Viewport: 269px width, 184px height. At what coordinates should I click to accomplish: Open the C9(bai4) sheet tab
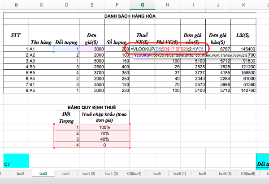click(134, 174)
